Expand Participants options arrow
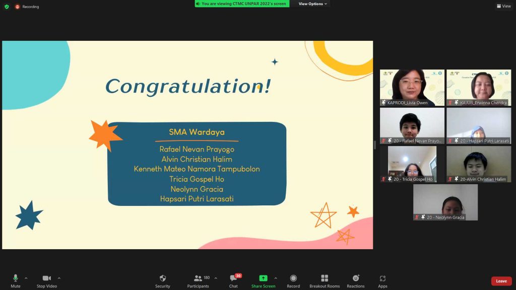Viewport: 516px width, 290px height. (x=216, y=278)
